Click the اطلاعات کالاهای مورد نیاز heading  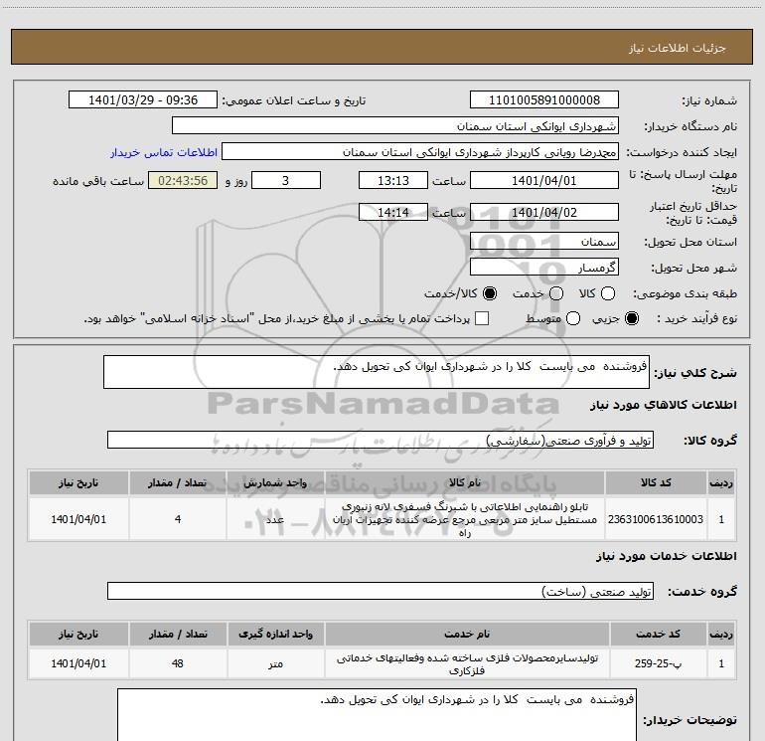tap(664, 405)
